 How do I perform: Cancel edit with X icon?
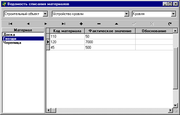152,24
